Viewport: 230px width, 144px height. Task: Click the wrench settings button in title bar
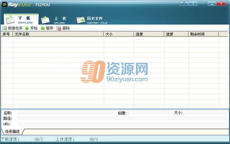tap(193, 3)
